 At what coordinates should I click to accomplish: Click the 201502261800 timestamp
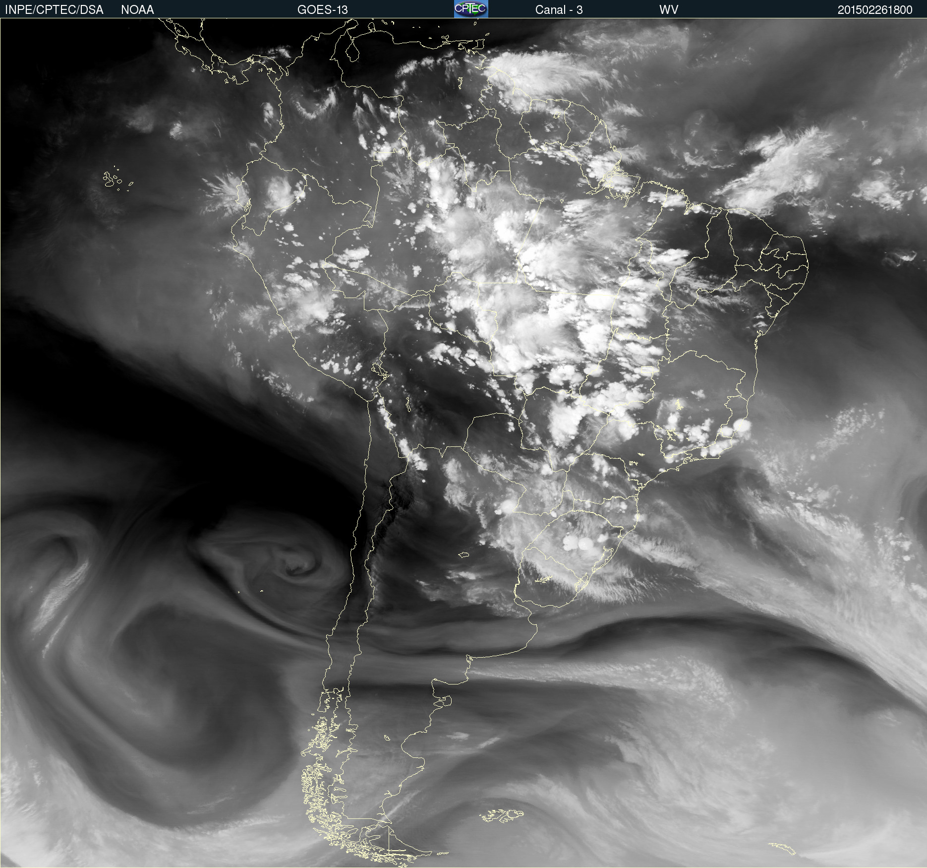pos(874,9)
